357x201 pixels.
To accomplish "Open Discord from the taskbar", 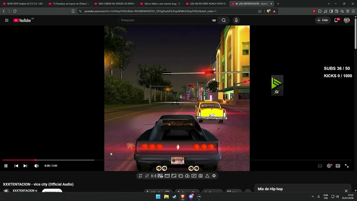I will pos(191,197).
